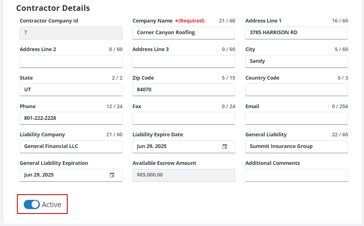364x226 pixels.
Task: Open the General Liability Expiration calendar icon
Action: coord(112,175)
